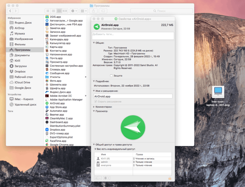Open Музыка folder in the sidebar
The width and height of the screenshot is (245, 187).
tap(20, 34)
